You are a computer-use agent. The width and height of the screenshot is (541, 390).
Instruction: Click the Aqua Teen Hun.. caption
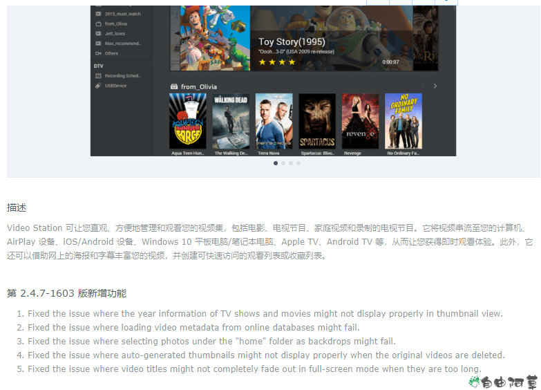(188, 153)
